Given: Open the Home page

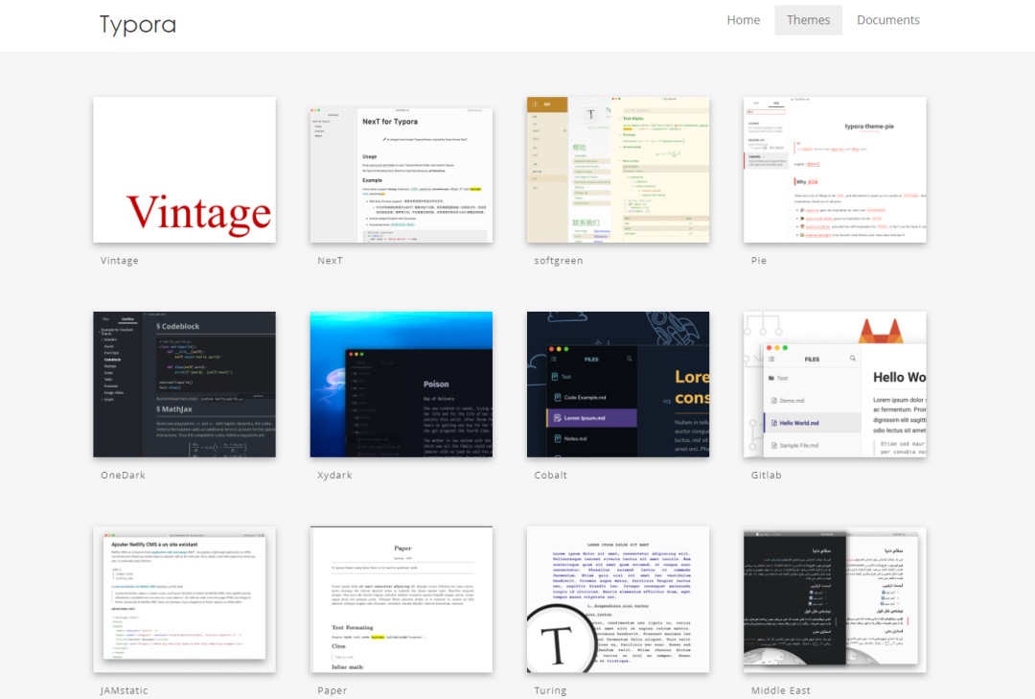Looking at the screenshot, I should coord(743,20).
